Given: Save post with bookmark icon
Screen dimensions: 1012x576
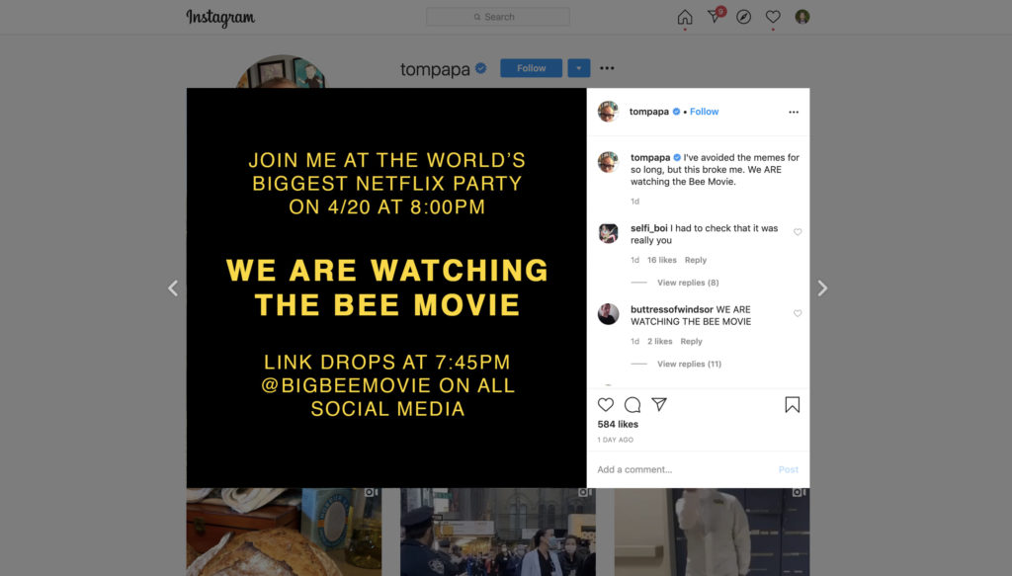Looking at the screenshot, I should tap(792, 404).
